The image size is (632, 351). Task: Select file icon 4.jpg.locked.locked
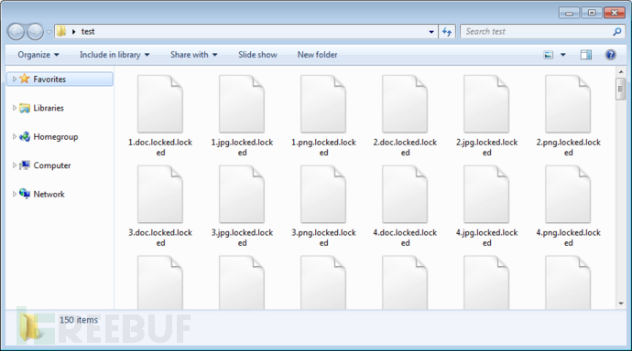point(486,195)
